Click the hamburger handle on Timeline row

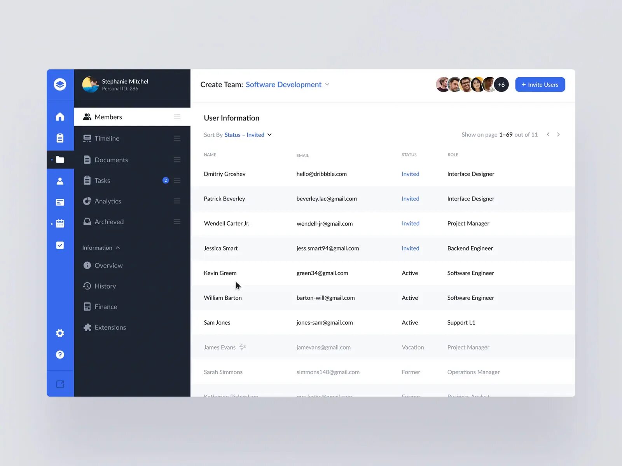(x=177, y=138)
